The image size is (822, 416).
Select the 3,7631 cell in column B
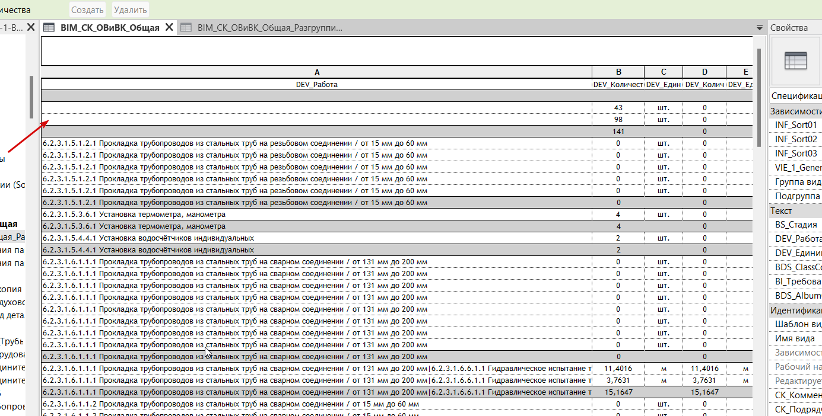pos(618,380)
